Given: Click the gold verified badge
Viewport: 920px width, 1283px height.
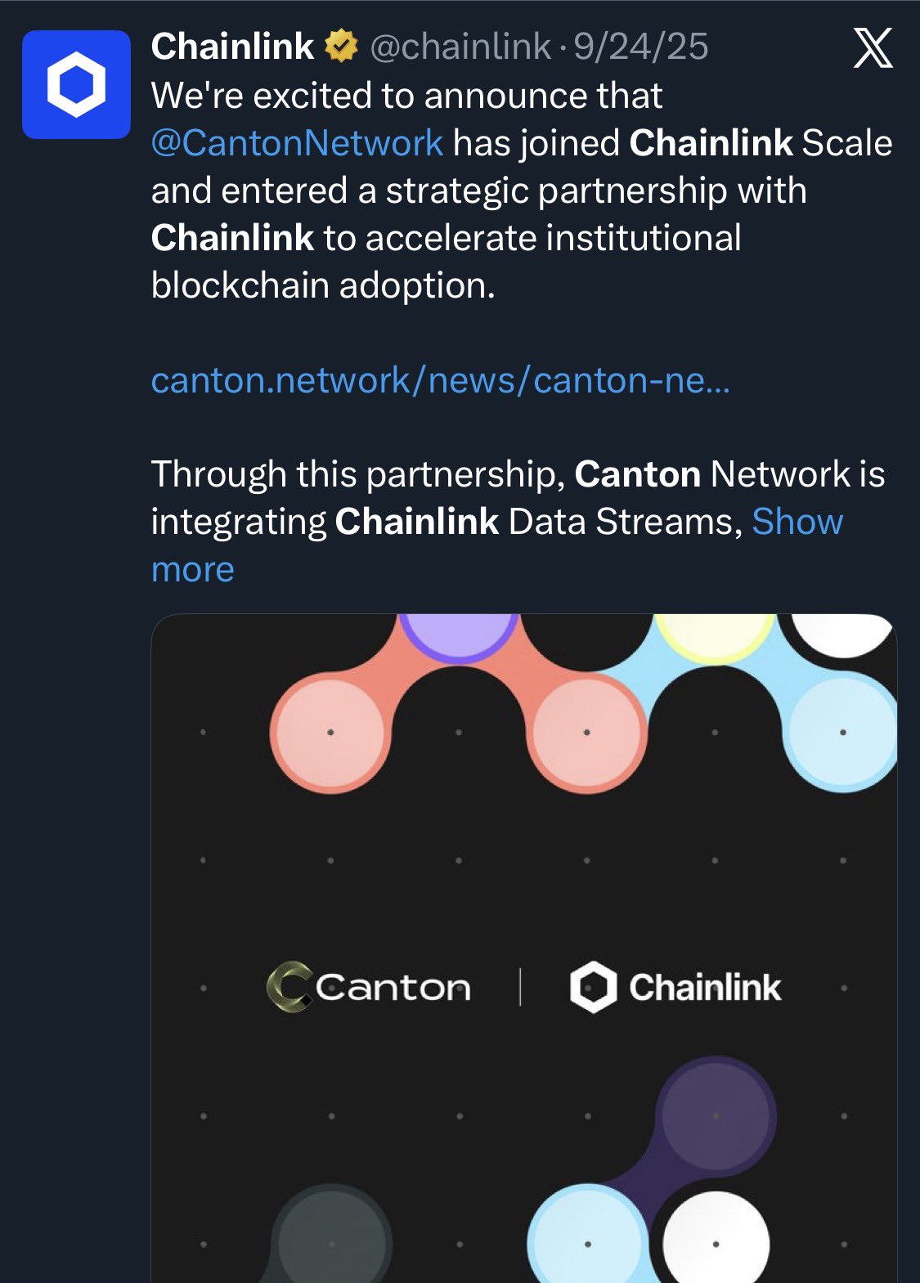Looking at the screenshot, I should (341, 47).
